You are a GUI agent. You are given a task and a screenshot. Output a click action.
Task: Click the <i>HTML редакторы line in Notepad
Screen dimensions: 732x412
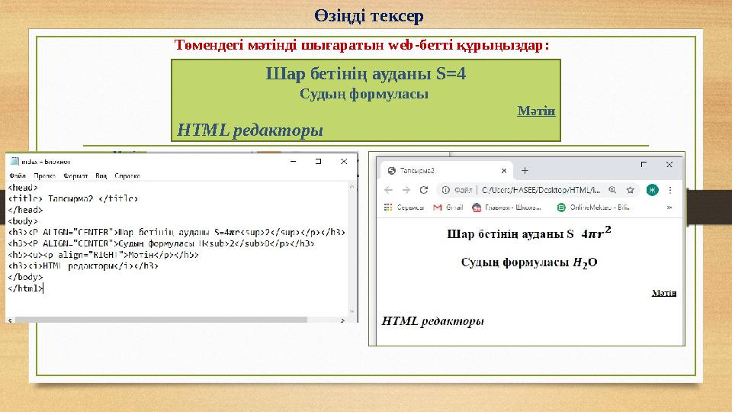point(83,266)
